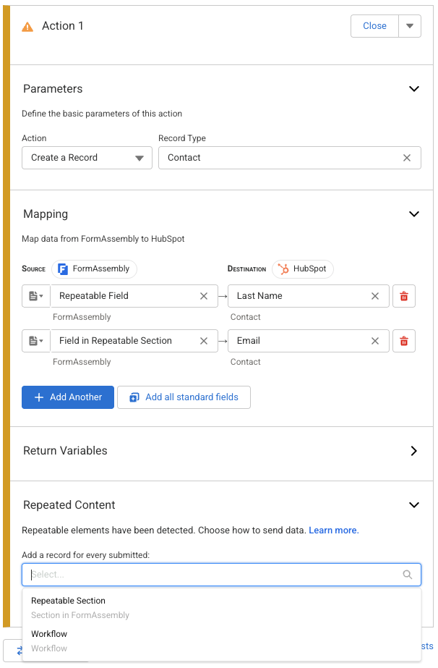
Task: Collapse the Mapping section
Action: [x=414, y=214]
